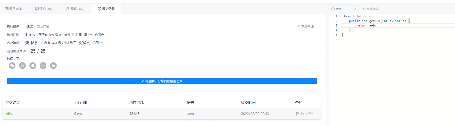Click line number 5 in editor gutter

336,35
